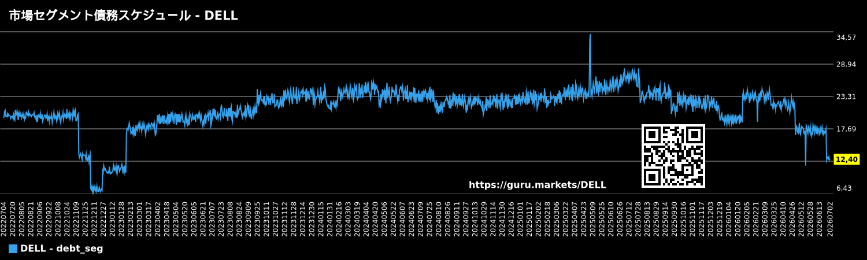Viewport: 867px width, 260px height.
Task: Click the 20251117 date label
Action: (701, 218)
